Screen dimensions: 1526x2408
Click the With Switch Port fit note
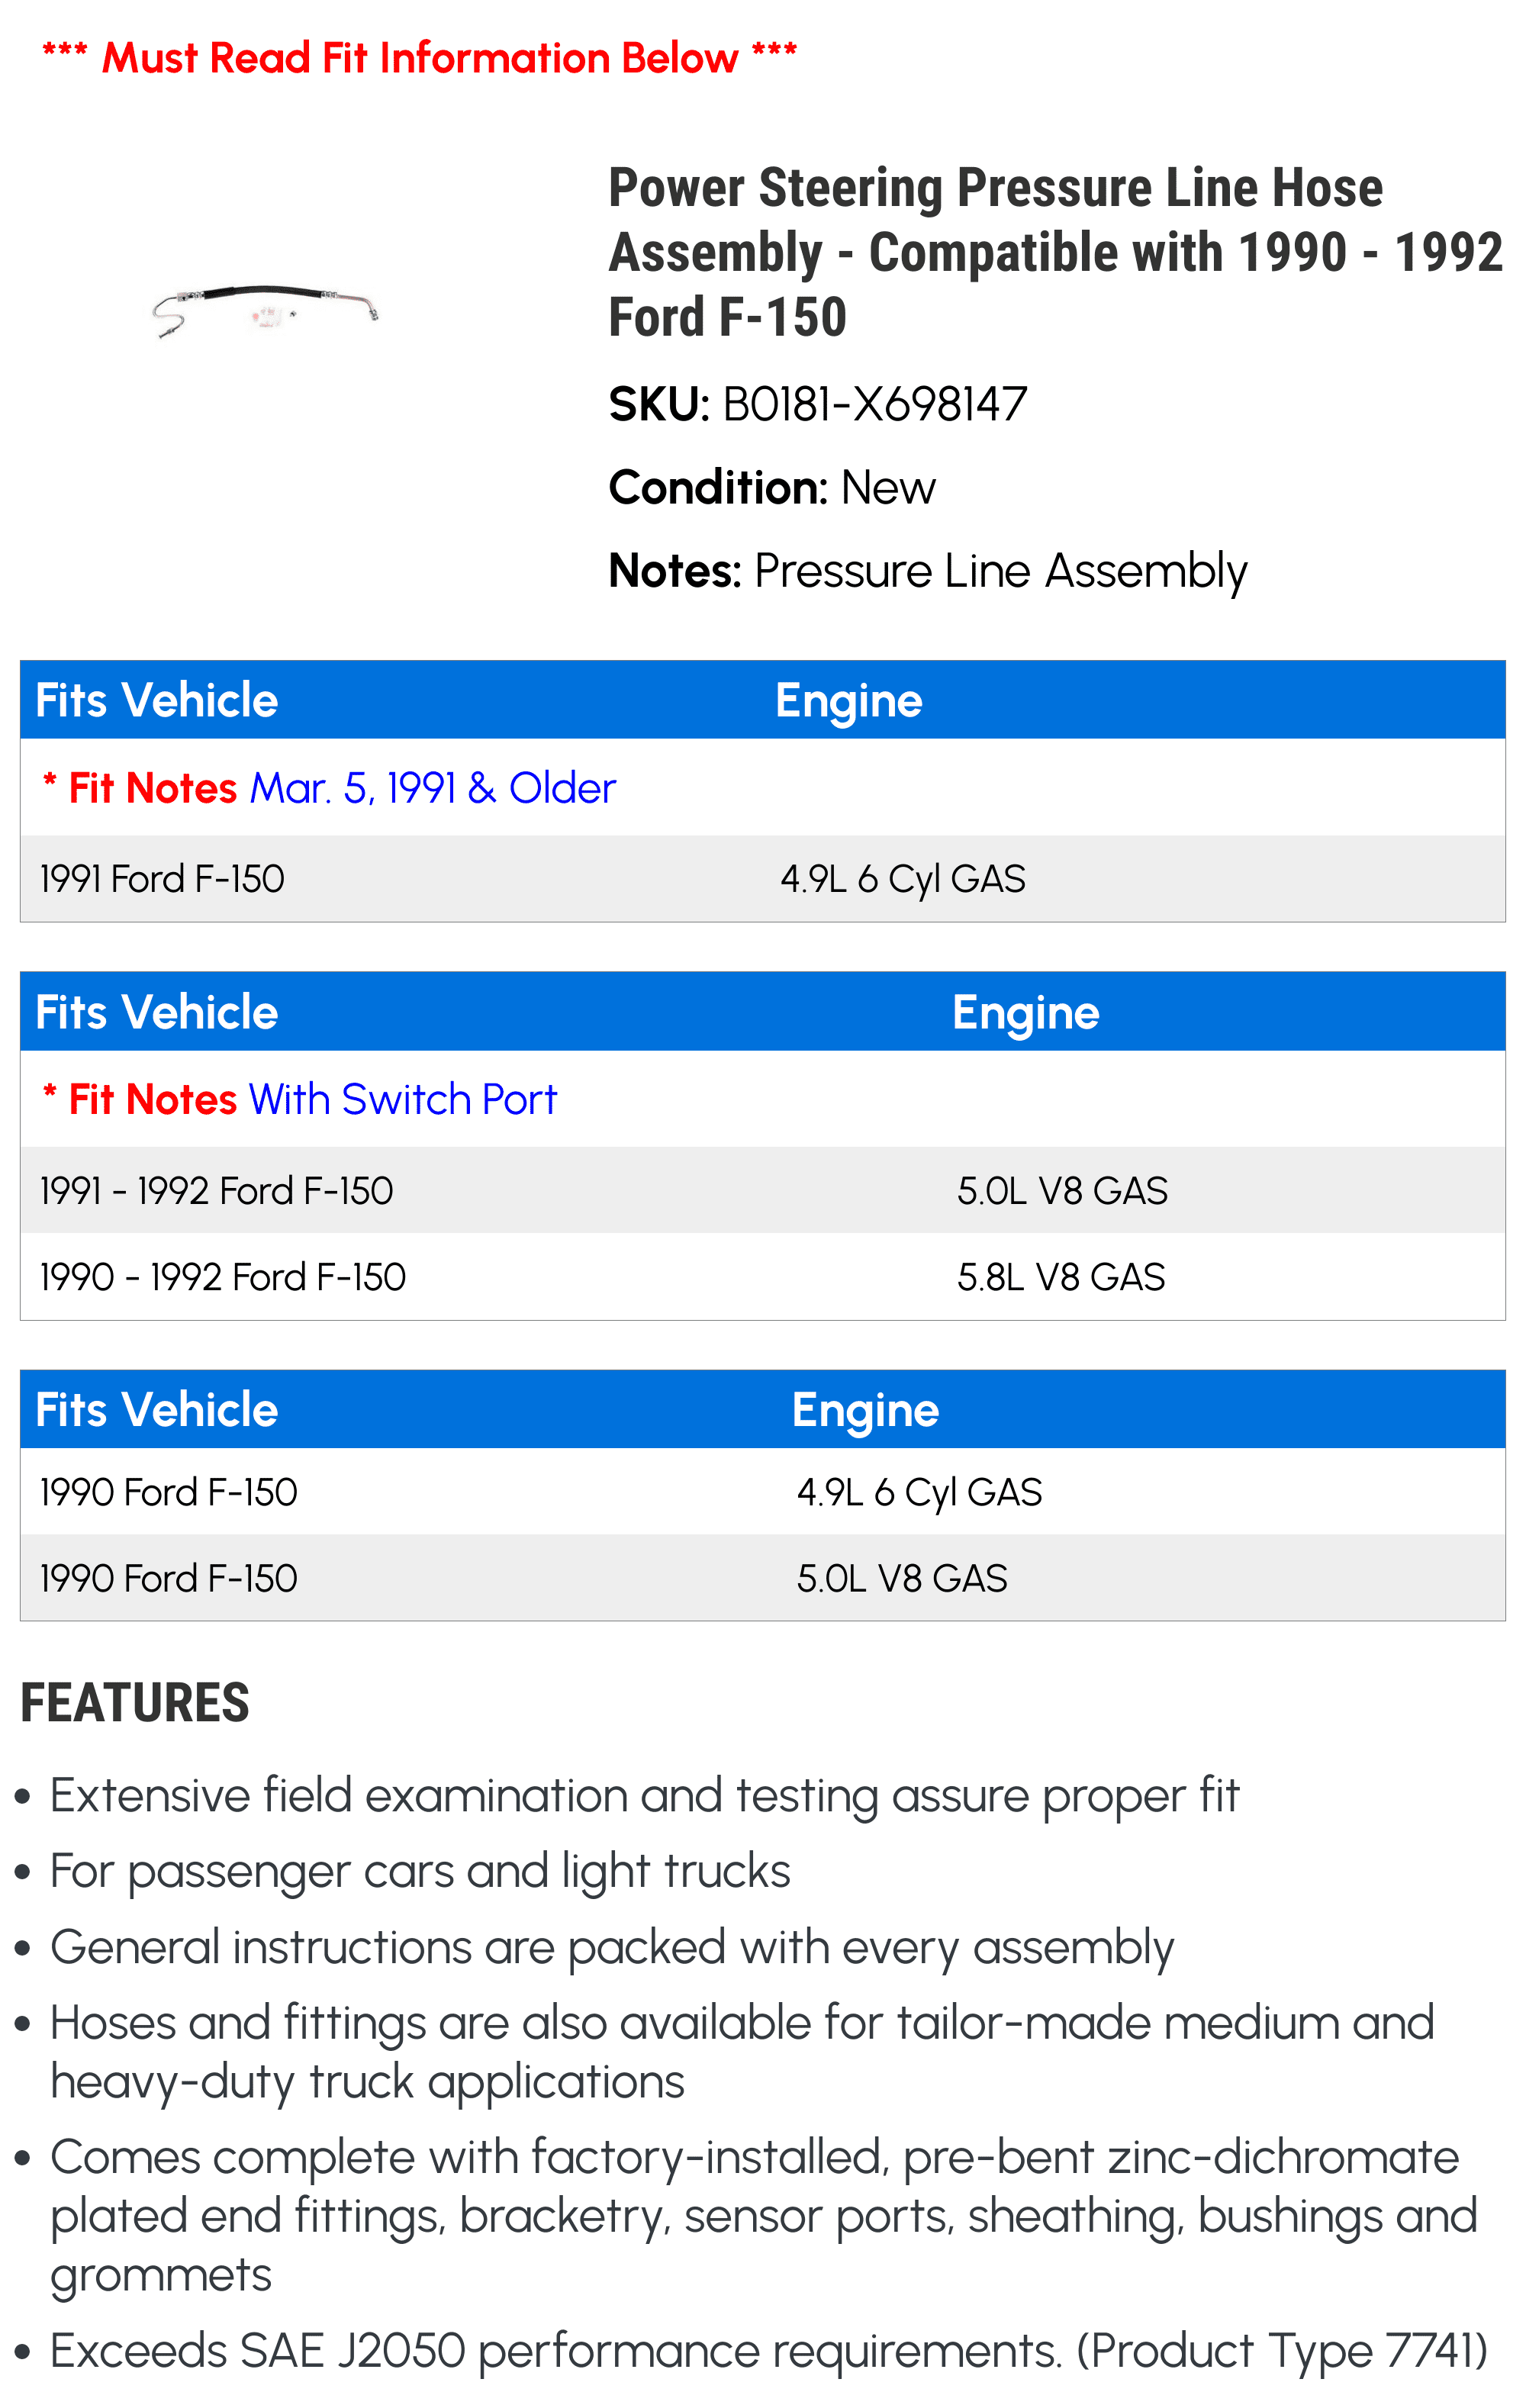pos(402,1099)
